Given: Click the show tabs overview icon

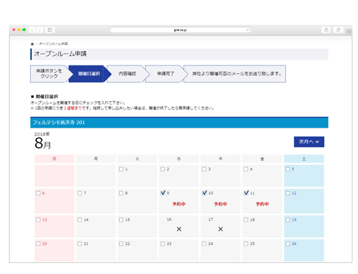Looking at the screenshot, I should (x=338, y=30).
